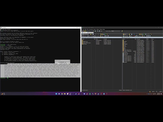Screen dimensions: 163x122
Task: Open the Windows Start menu
Action: 56,94
